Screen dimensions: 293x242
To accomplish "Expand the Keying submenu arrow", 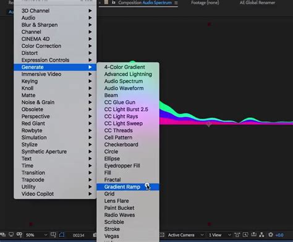I will click(90, 81).
